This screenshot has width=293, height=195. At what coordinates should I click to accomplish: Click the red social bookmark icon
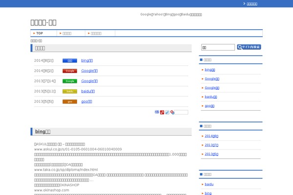162,112
